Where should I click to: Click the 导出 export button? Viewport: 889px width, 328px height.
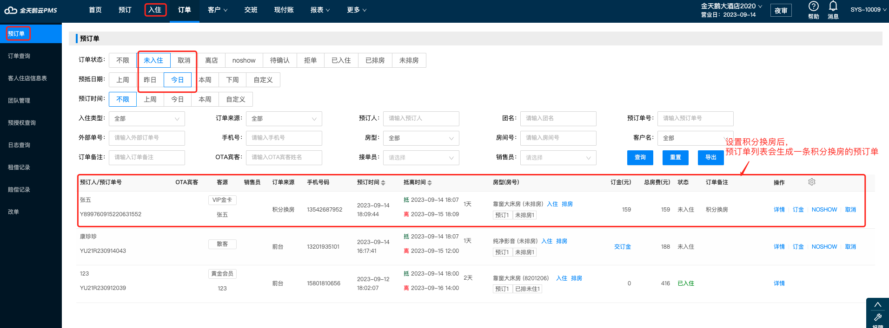pyautogui.click(x=711, y=158)
